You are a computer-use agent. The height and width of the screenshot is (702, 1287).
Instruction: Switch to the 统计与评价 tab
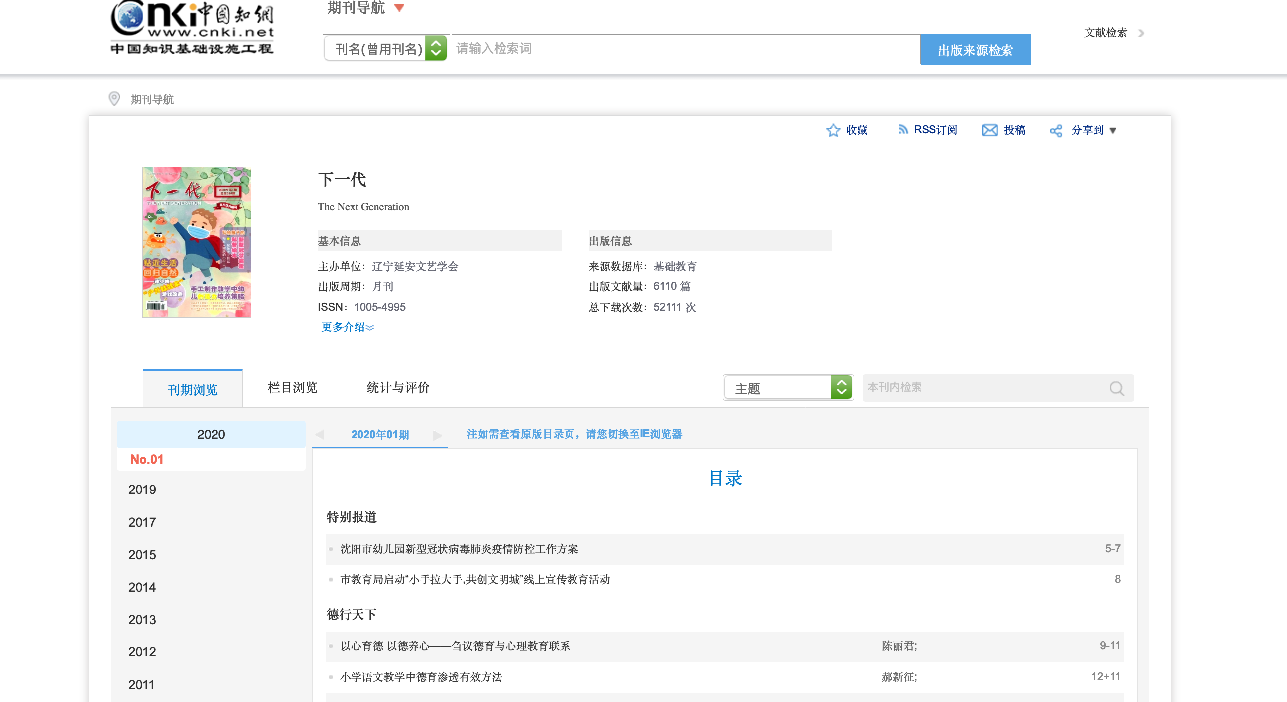pyautogui.click(x=398, y=387)
